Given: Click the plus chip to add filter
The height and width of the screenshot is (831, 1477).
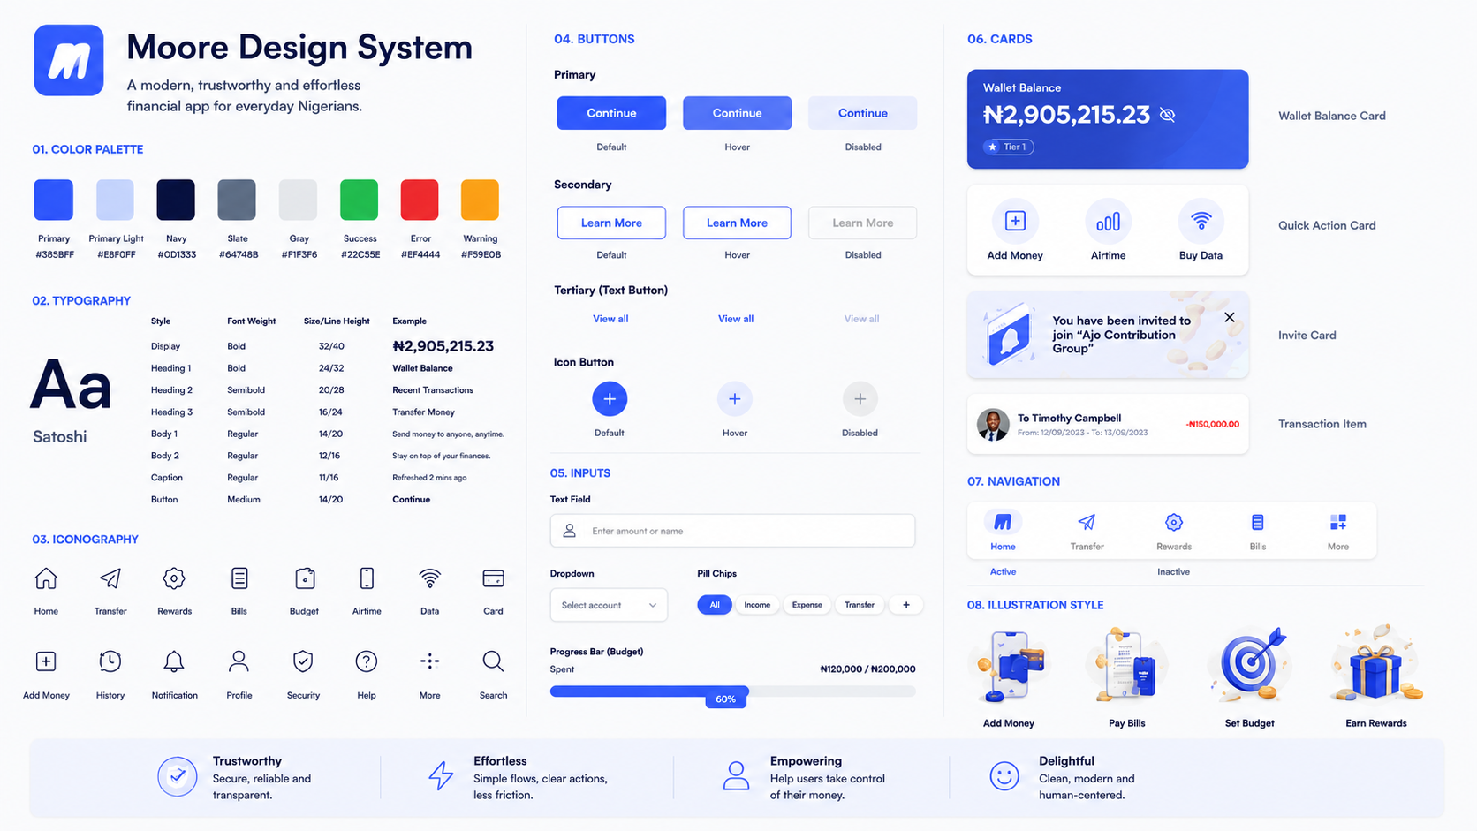Looking at the screenshot, I should point(905,605).
